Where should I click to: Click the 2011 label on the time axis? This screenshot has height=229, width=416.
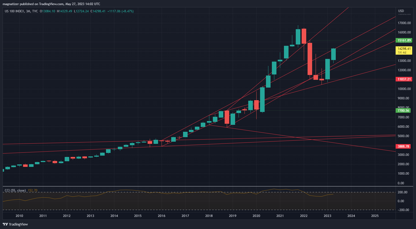(43, 216)
